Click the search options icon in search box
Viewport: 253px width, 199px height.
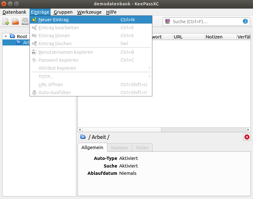tap(167, 22)
